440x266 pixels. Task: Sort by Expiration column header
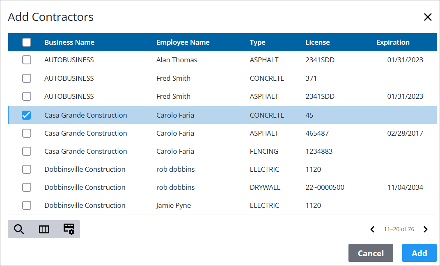[393, 42]
